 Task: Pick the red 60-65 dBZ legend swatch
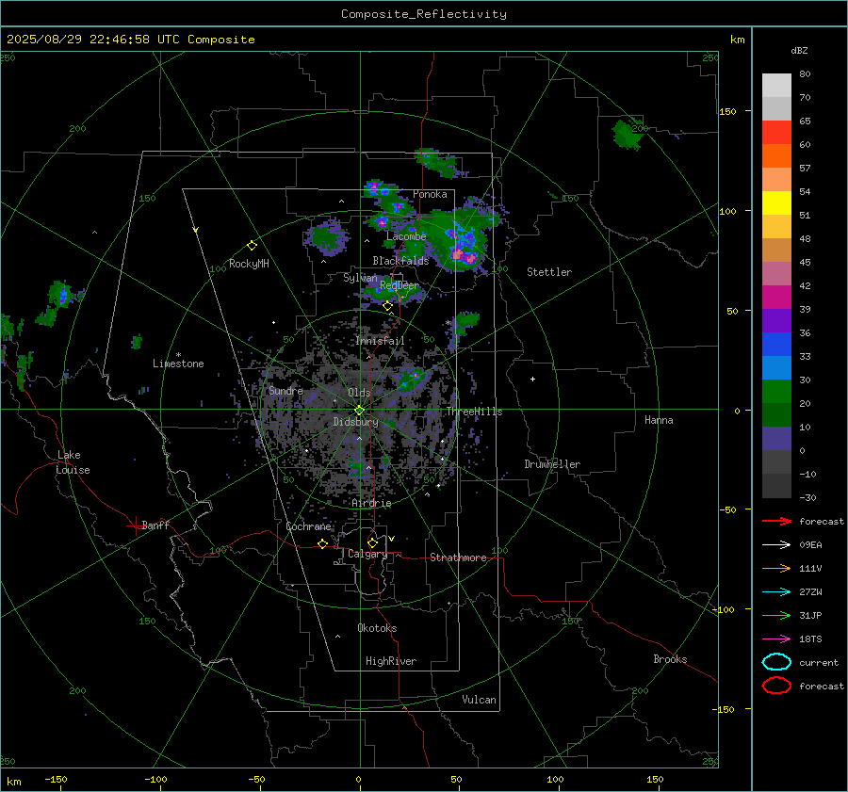[x=776, y=133]
